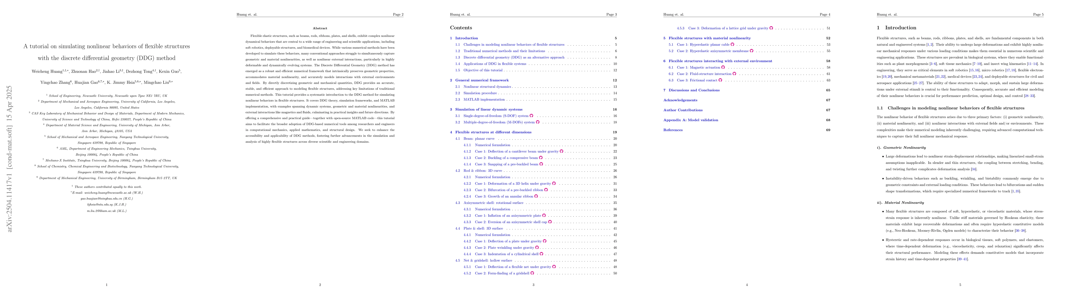Go to 2.2 Simulation procedure
This screenshot has height=301, width=1067.
[x=476, y=93]
